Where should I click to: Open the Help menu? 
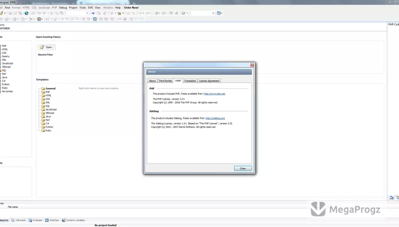[x=118, y=7]
